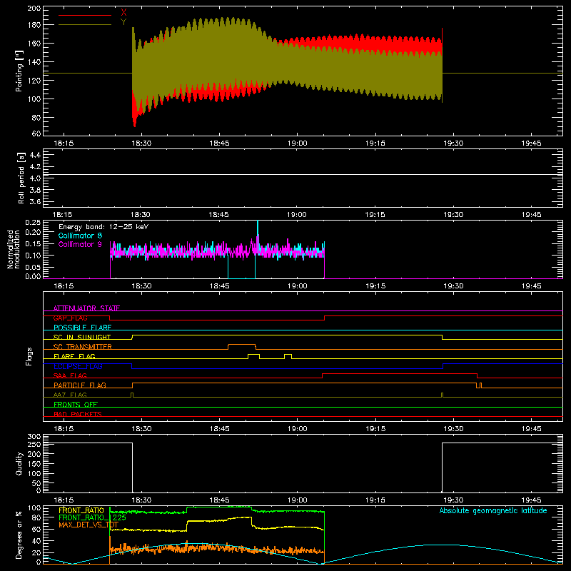Select the ECLIPSE_FLAG label

coord(78,366)
